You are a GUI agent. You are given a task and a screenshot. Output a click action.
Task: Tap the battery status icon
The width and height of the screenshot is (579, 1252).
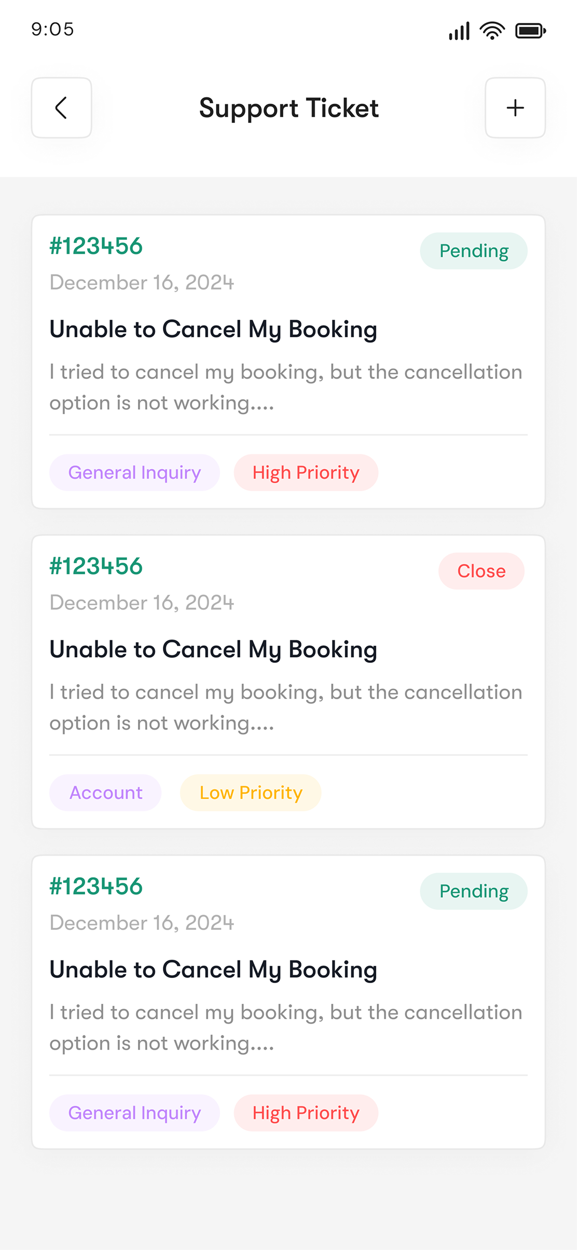(x=530, y=31)
